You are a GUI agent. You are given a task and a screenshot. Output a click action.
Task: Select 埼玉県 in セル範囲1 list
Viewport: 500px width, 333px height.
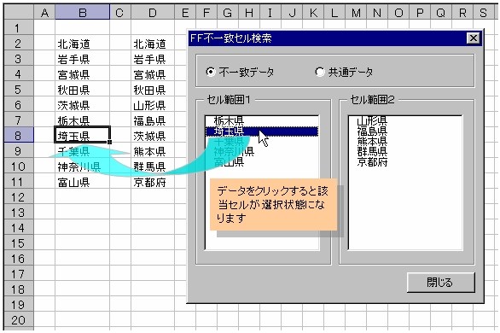coord(261,131)
